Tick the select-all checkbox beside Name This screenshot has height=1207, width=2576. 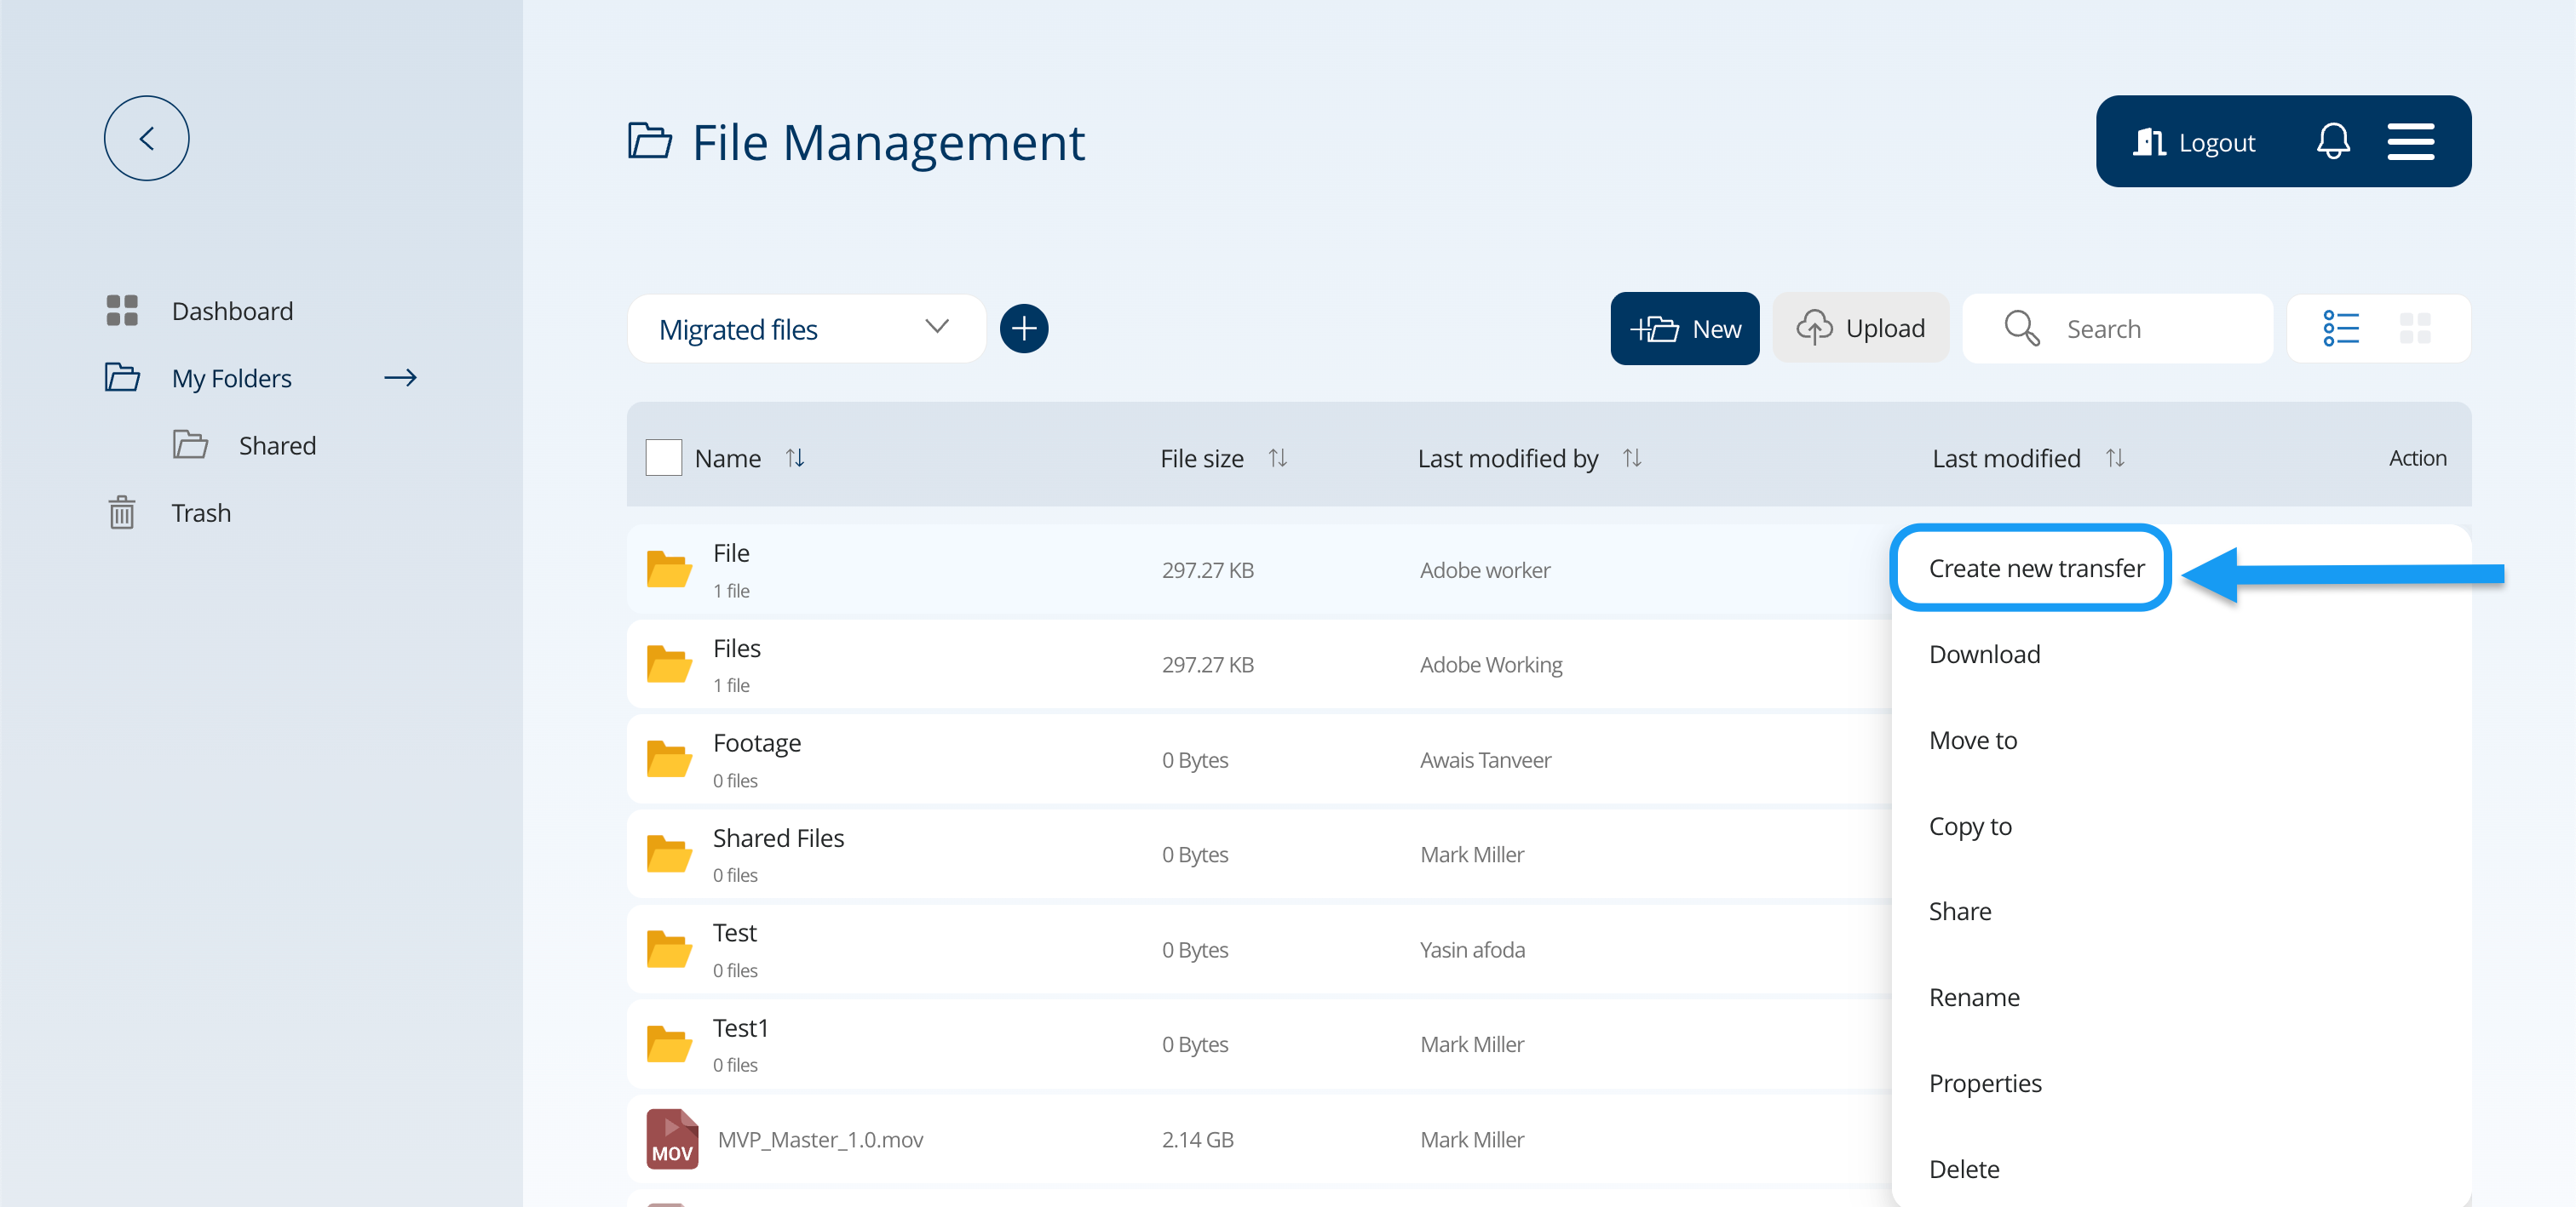pyautogui.click(x=663, y=458)
